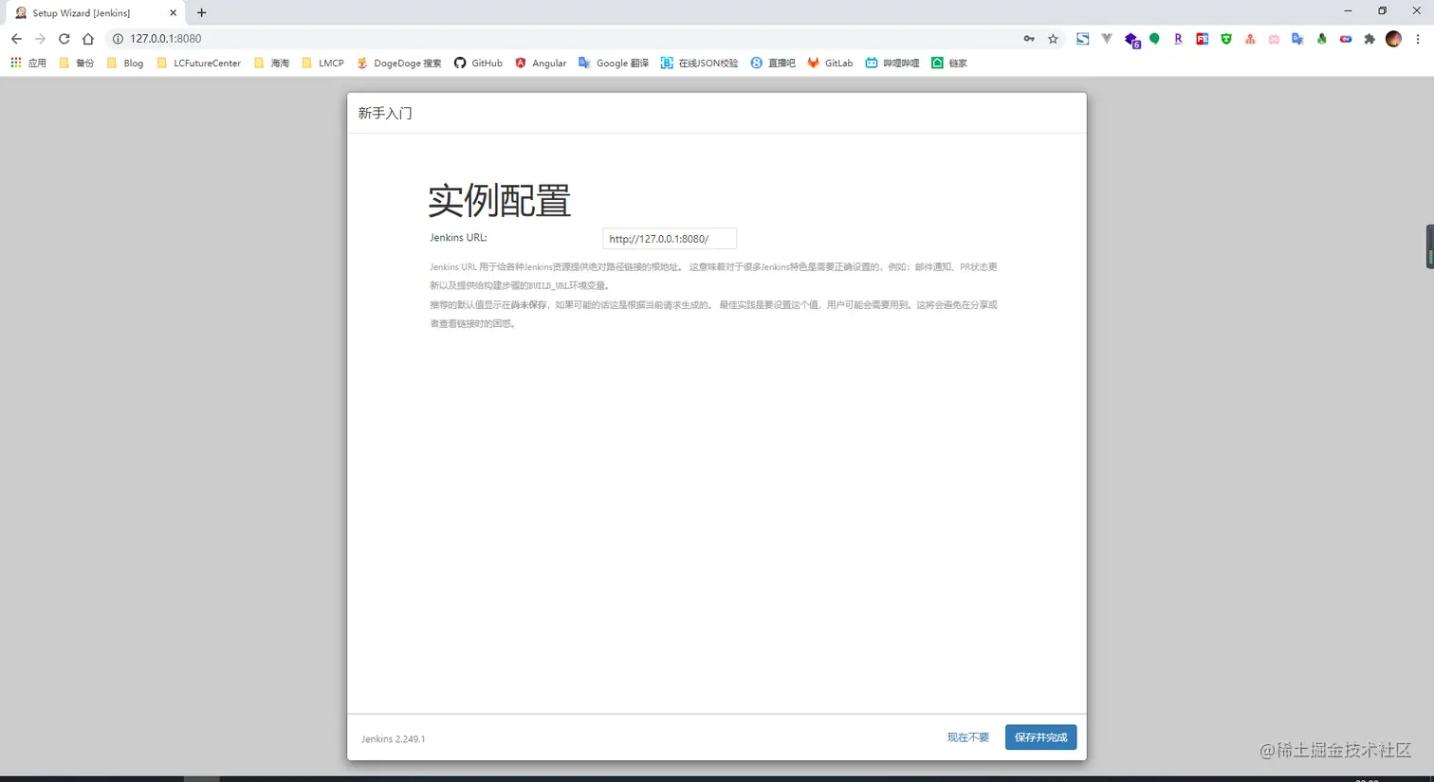Open the pink-blue pill extension
1434x782 pixels.
[x=1346, y=39]
